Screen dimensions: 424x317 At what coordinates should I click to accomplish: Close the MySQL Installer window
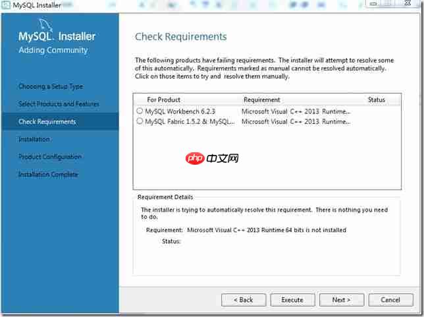(408, 3)
